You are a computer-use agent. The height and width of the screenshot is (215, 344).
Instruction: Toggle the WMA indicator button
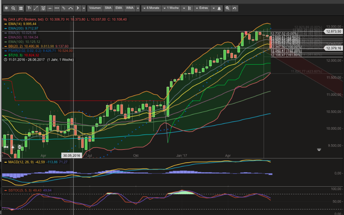click(x=129, y=8)
